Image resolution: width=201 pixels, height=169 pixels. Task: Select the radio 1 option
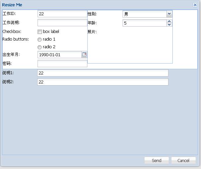pos(40,40)
